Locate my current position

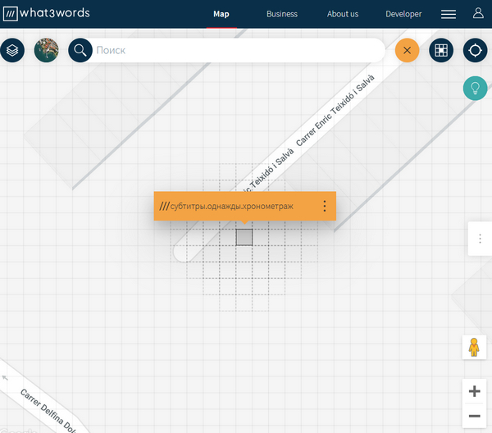[475, 51]
